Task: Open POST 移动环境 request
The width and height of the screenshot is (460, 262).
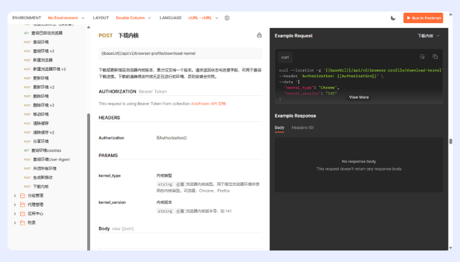Action: [36, 114]
